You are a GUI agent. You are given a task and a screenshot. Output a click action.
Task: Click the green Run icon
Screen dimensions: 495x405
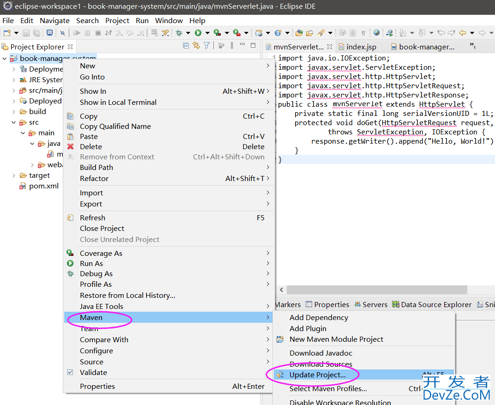click(x=198, y=33)
